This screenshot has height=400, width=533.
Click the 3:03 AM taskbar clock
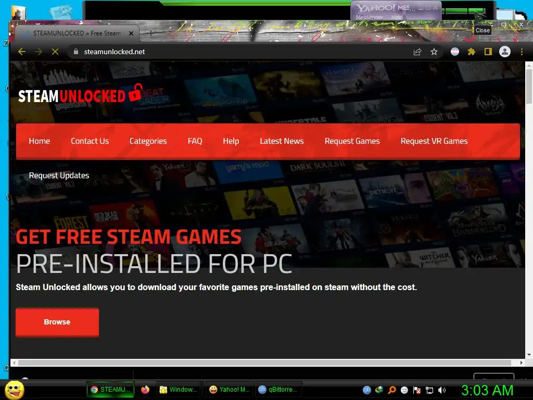pos(487,390)
